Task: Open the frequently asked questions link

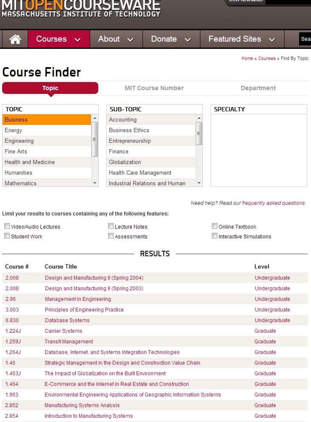Action: [x=274, y=203]
